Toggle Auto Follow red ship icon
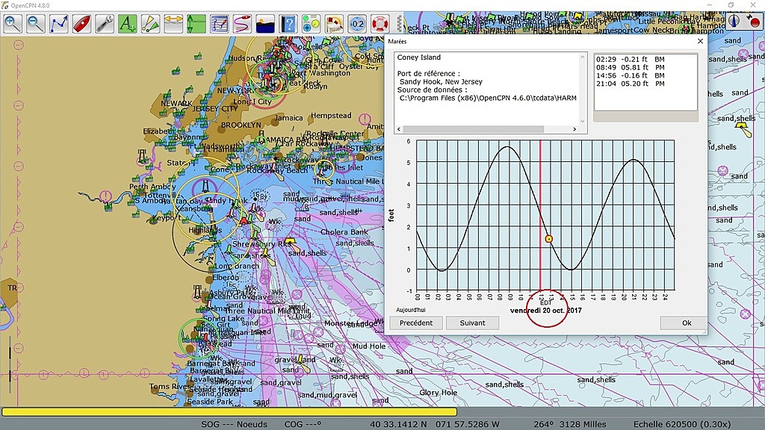Image resolution: width=765 pixels, height=430 pixels. pyautogui.click(x=81, y=23)
